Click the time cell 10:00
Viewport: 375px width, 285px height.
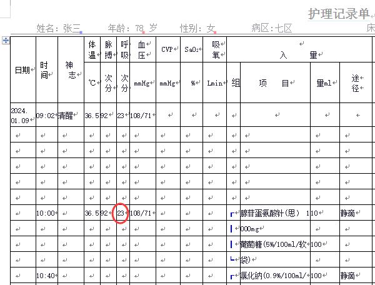click(x=47, y=212)
